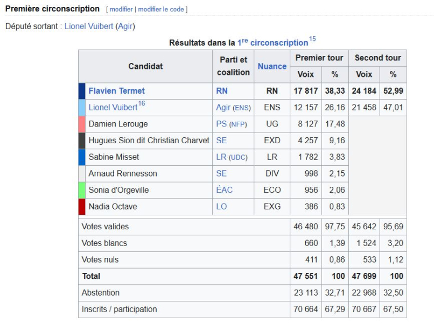Open the LR party link for Sabine Misset
The width and height of the screenshot is (434, 323).
(221, 157)
